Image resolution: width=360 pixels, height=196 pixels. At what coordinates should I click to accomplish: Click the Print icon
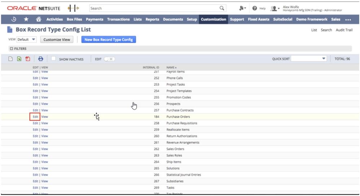(41, 59)
